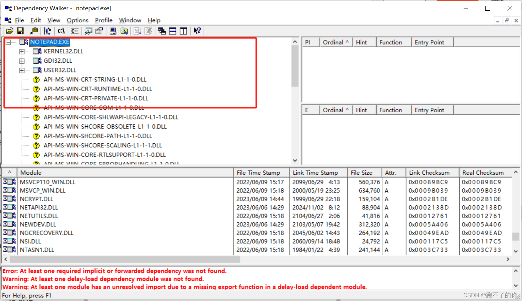
Task: Click right arrow of module list horizontal scrollbar
Action: click(x=508, y=259)
